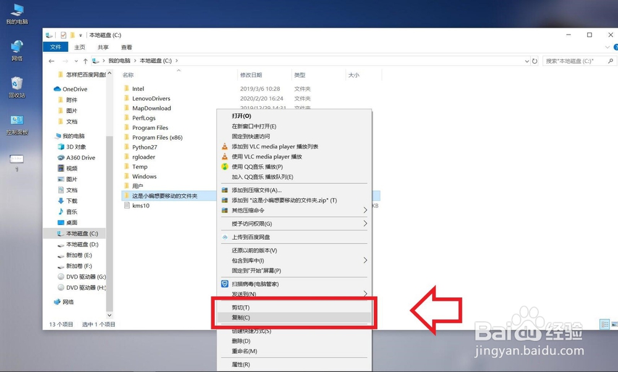
Task: Click the back navigation arrow
Action: point(52,61)
